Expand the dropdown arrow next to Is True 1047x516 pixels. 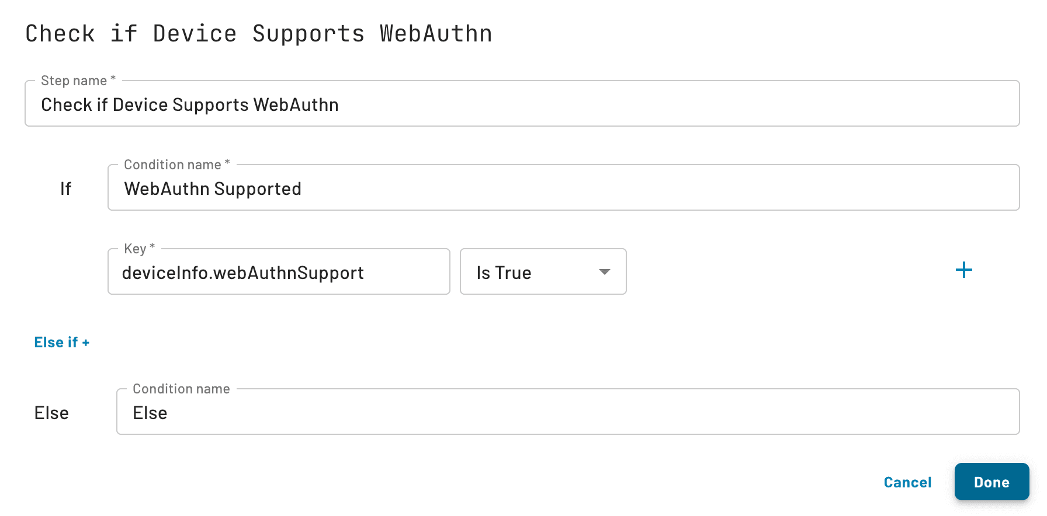605,271
